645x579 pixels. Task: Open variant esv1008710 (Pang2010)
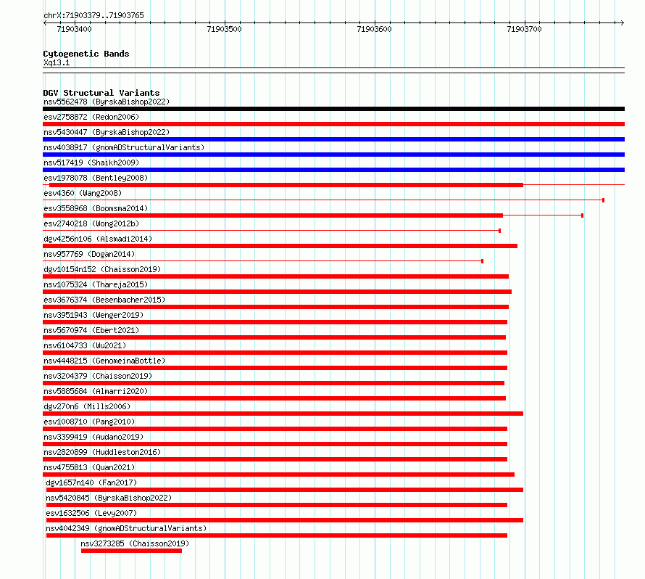[x=89, y=422]
